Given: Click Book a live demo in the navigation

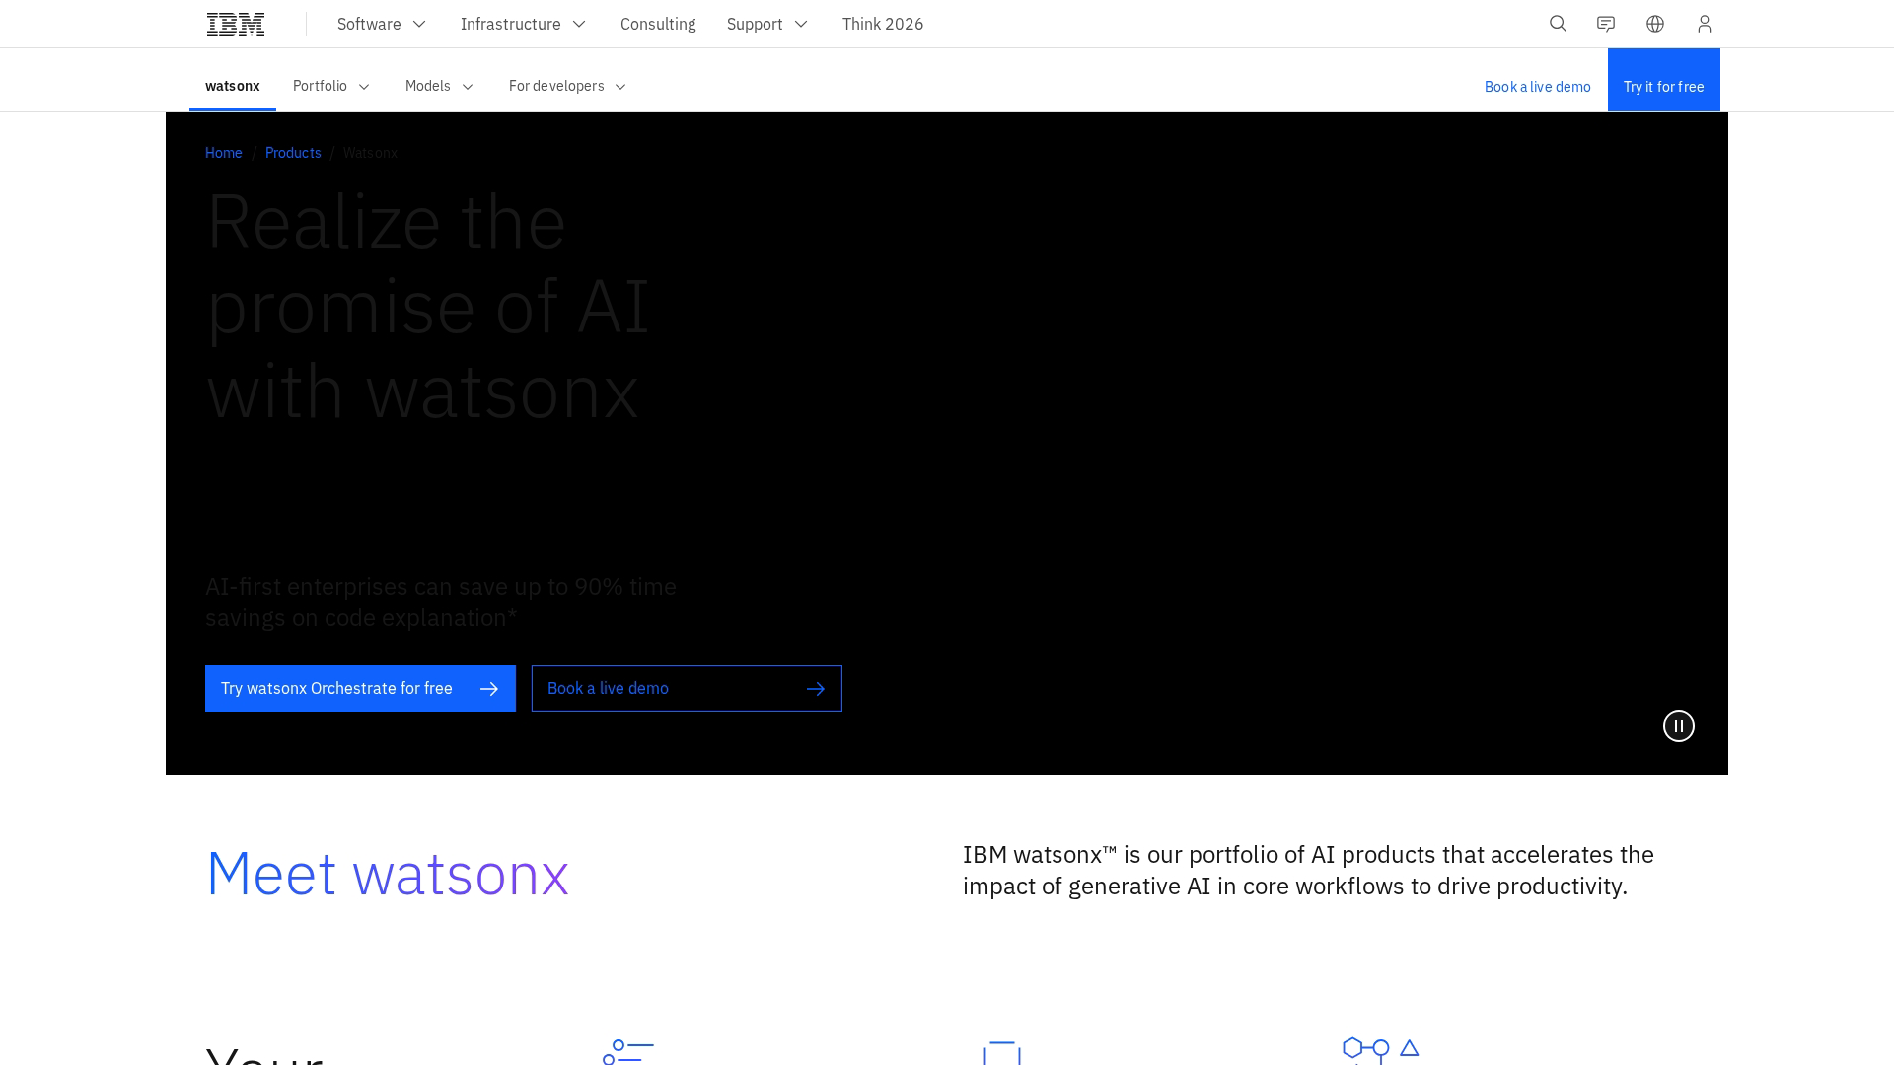Looking at the screenshot, I should pos(1537,86).
